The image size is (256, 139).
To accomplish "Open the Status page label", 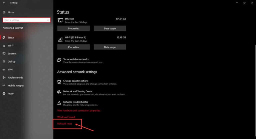I will [x=11, y=37].
